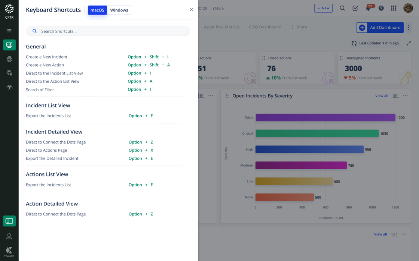419x261 pixels.
Task: Switch to CISO Dashboard tab
Action: click(264, 27)
